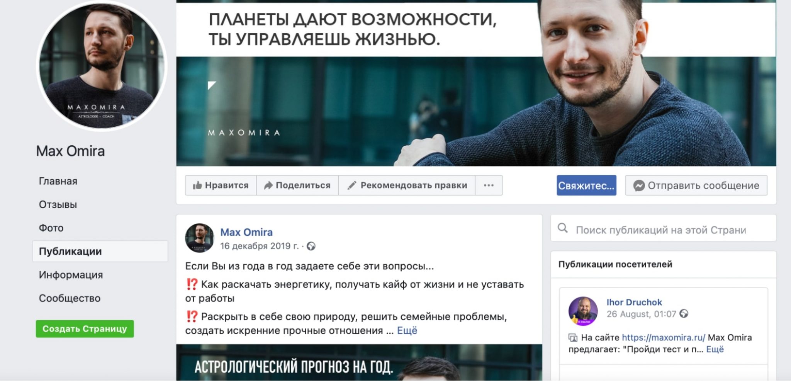
Task: Select the Информация sidebar item
Action: tap(71, 275)
